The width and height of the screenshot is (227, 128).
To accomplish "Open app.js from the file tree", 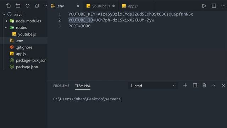I will pyautogui.click(x=21, y=54).
